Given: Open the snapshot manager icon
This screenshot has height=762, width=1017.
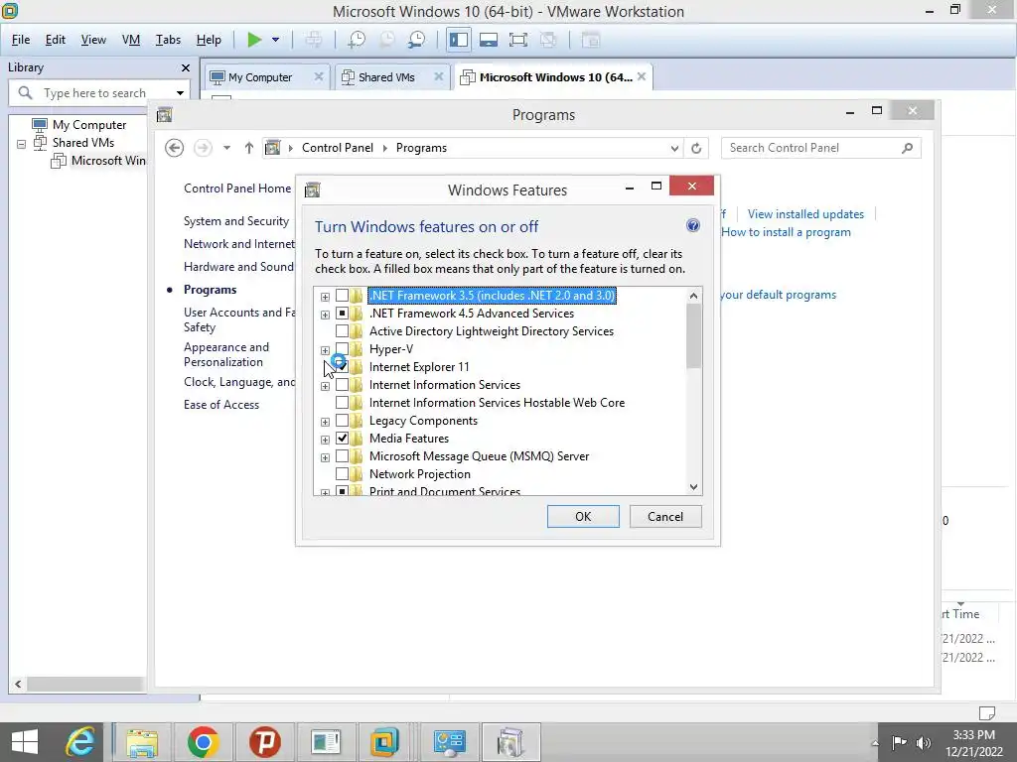Looking at the screenshot, I should click(417, 40).
